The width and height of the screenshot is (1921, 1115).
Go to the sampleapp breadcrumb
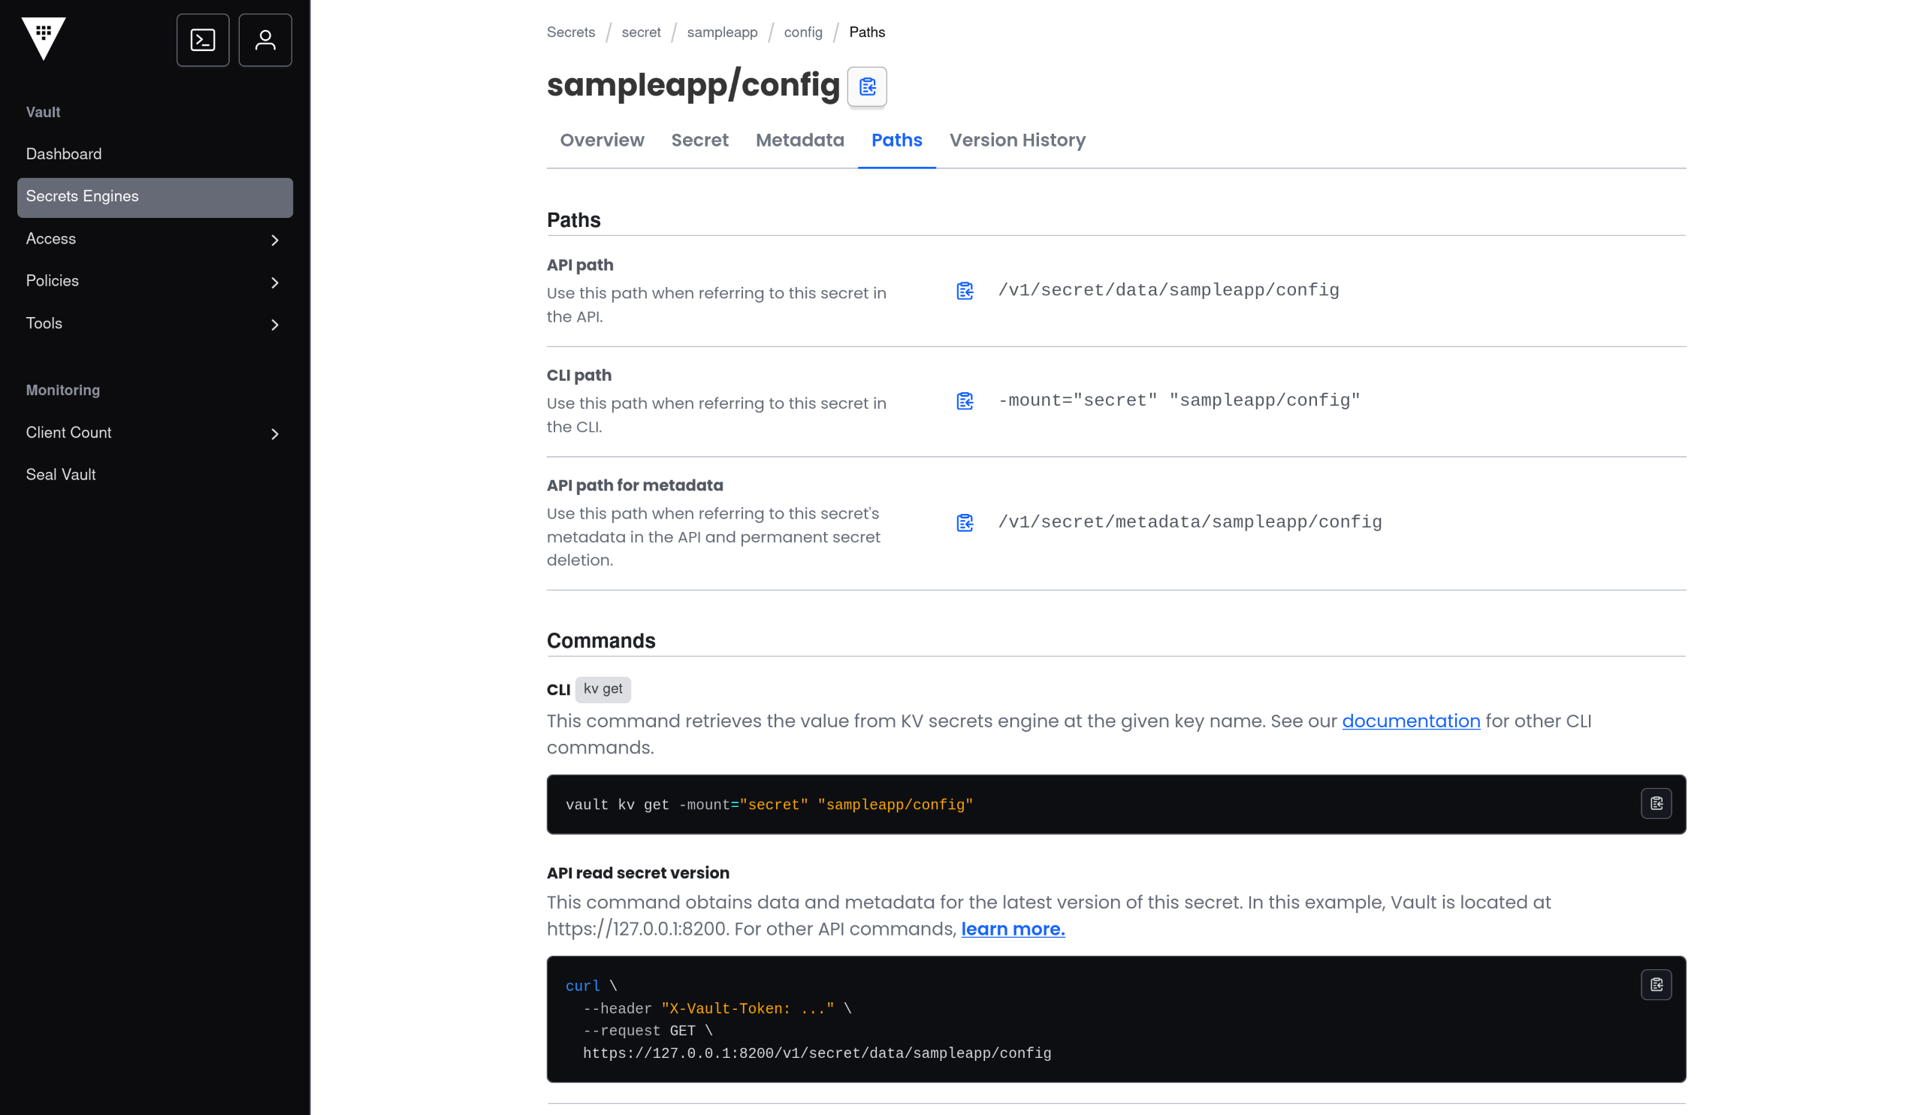click(x=722, y=33)
